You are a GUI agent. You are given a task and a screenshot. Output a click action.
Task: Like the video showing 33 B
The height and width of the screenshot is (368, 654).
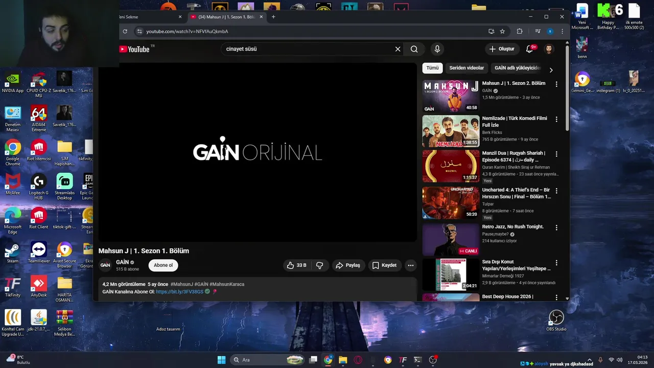pyautogui.click(x=296, y=265)
